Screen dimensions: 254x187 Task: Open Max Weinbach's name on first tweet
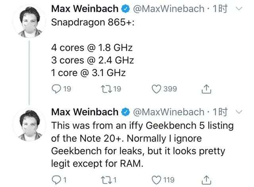click(x=85, y=9)
